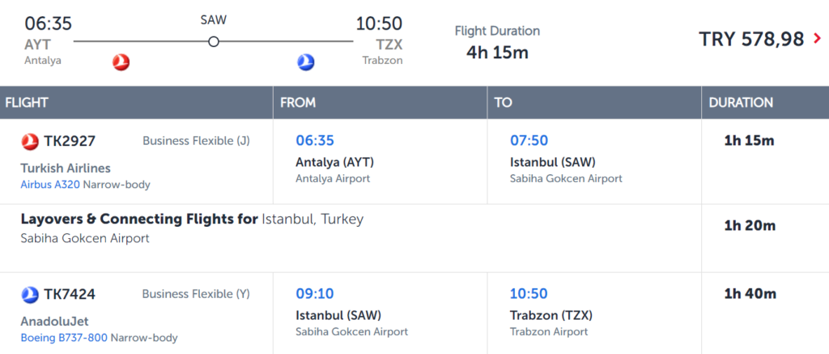829x354 pixels.
Task: Open the Airbus A320 aircraft link
Action: tap(50, 185)
